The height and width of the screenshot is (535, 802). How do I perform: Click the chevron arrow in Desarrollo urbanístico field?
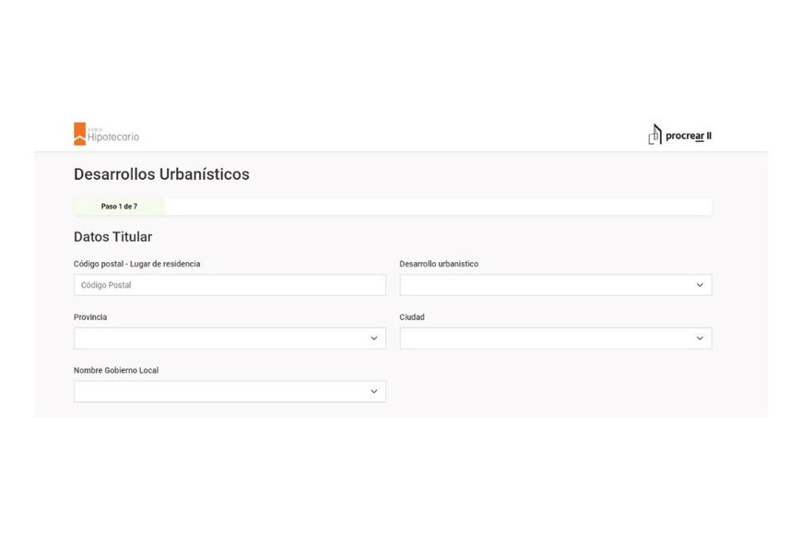point(700,285)
